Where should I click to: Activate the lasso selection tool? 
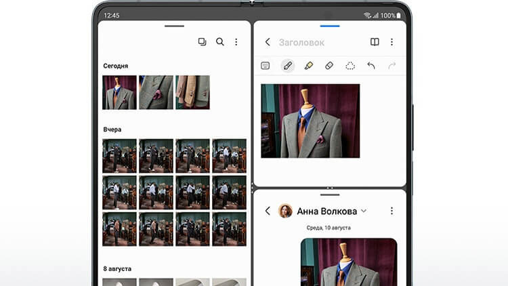point(350,66)
